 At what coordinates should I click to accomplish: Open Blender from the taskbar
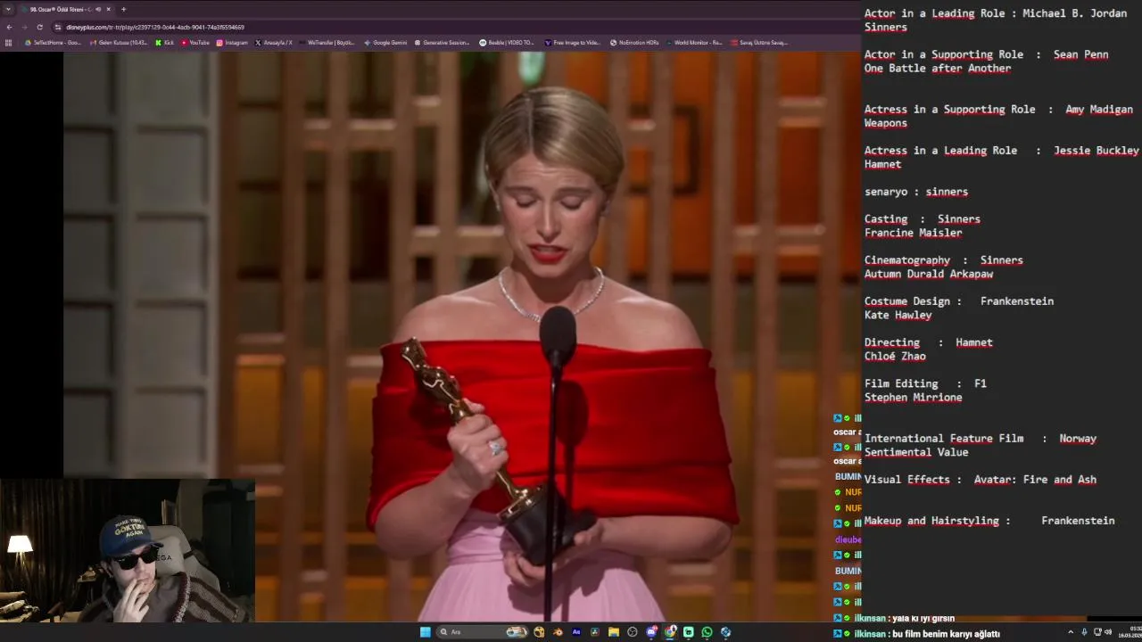(x=558, y=632)
